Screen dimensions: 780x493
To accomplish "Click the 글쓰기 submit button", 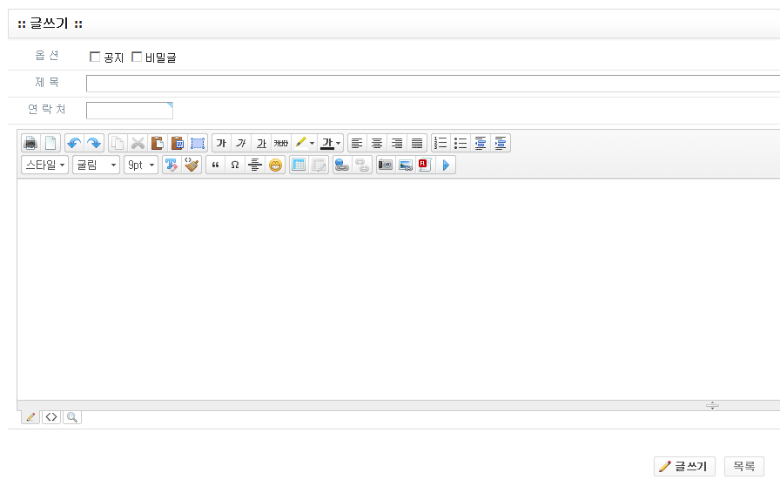I will click(x=684, y=467).
